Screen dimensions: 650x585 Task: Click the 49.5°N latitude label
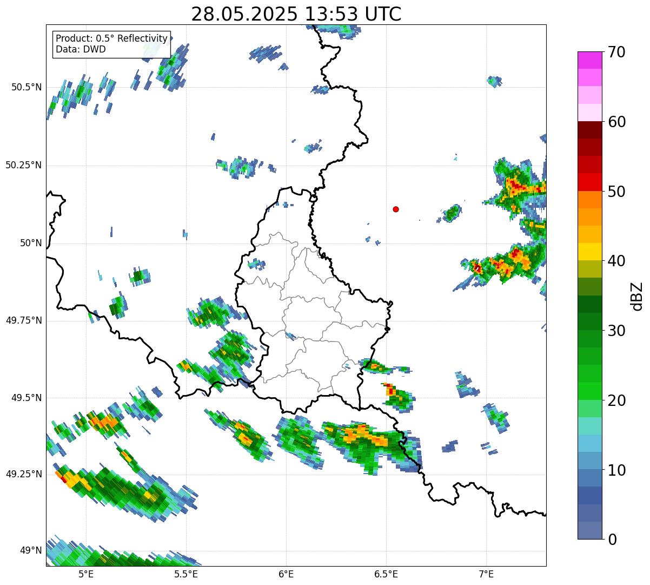coord(27,398)
